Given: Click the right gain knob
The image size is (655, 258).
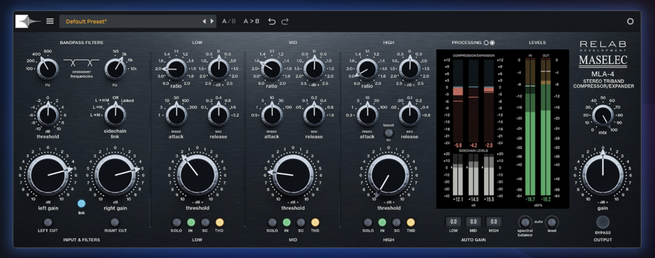Looking at the screenshot, I should coord(115,174).
